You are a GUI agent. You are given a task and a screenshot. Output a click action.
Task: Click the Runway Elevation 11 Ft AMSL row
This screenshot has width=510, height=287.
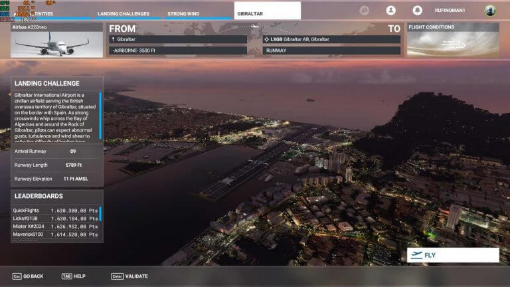[x=57, y=179]
